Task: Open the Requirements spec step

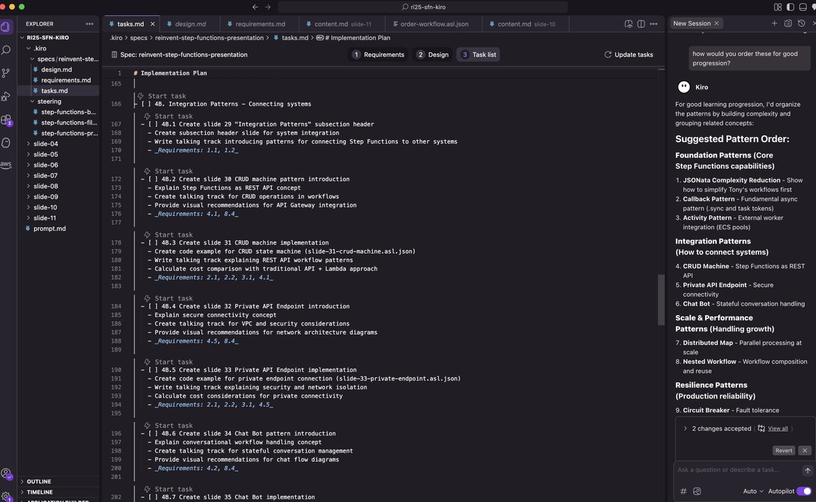Action: tap(378, 54)
